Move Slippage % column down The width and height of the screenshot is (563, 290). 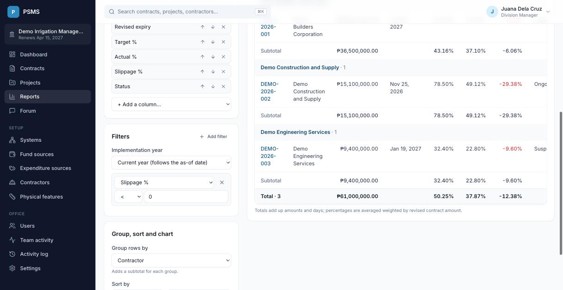213,72
